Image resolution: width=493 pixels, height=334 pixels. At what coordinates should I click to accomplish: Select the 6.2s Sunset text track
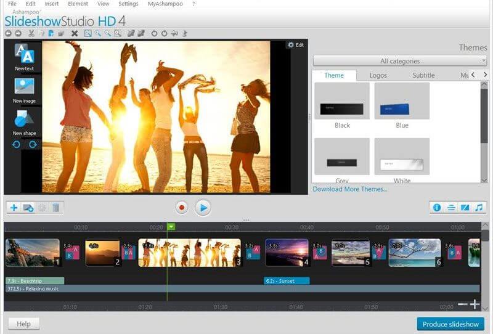(x=287, y=280)
